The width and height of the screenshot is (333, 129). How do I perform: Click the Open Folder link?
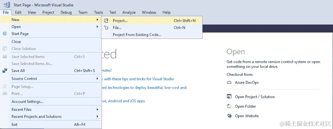click(x=245, y=106)
